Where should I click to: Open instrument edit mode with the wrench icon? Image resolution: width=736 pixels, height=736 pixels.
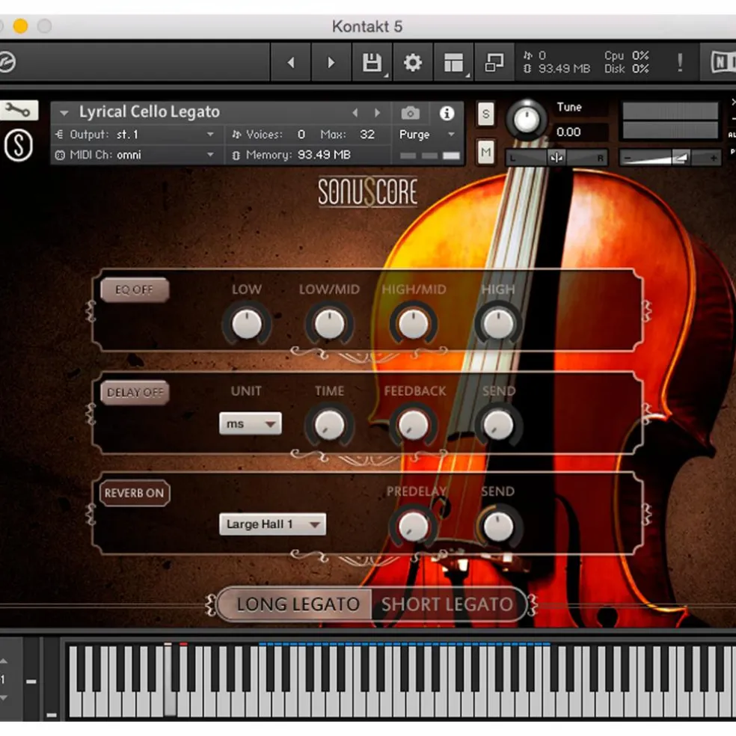point(18,111)
